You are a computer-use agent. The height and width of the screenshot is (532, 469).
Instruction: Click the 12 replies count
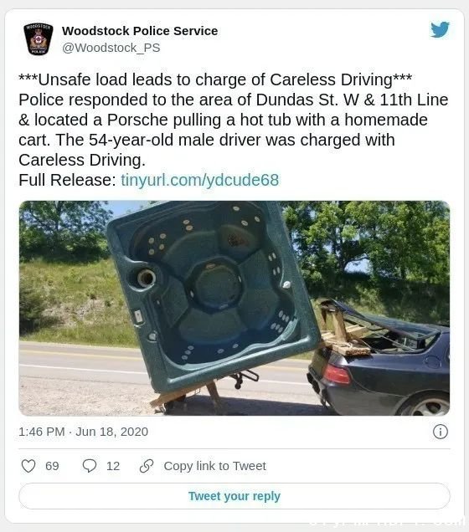coord(113,466)
